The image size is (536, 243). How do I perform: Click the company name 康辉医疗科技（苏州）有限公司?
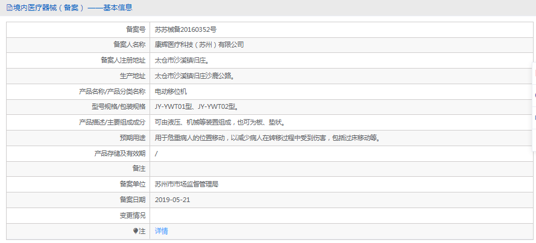coord(200,45)
